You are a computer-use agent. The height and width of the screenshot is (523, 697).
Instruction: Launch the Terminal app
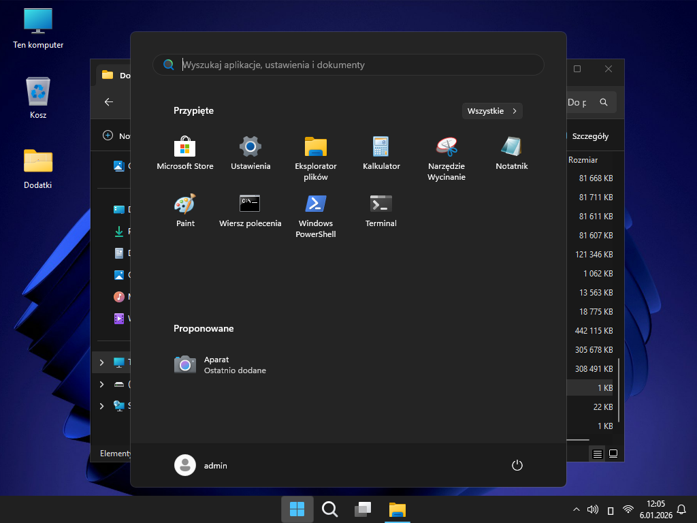pyautogui.click(x=381, y=210)
